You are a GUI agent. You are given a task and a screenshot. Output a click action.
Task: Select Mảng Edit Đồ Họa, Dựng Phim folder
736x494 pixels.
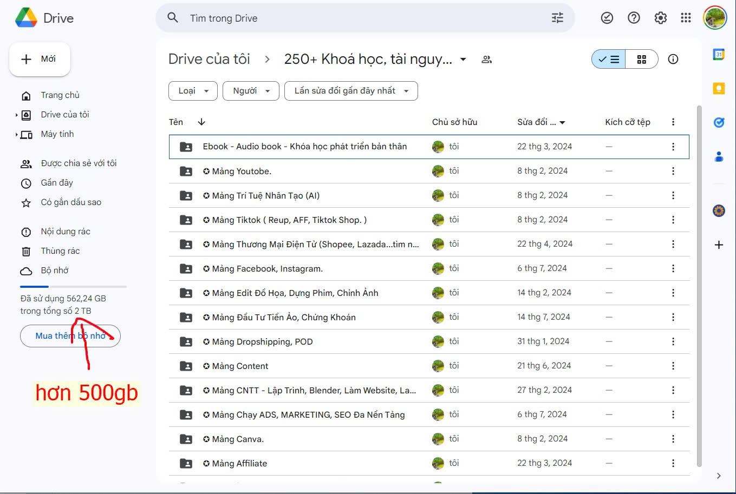pos(429,293)
